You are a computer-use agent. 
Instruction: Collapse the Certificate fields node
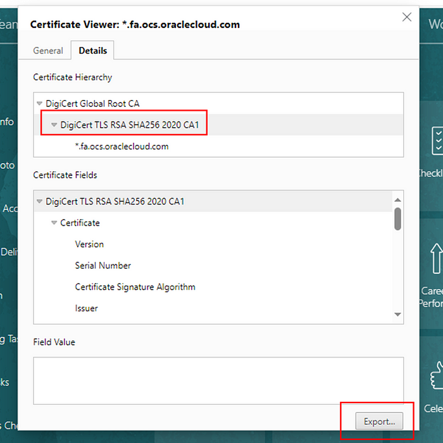(54, 223)
